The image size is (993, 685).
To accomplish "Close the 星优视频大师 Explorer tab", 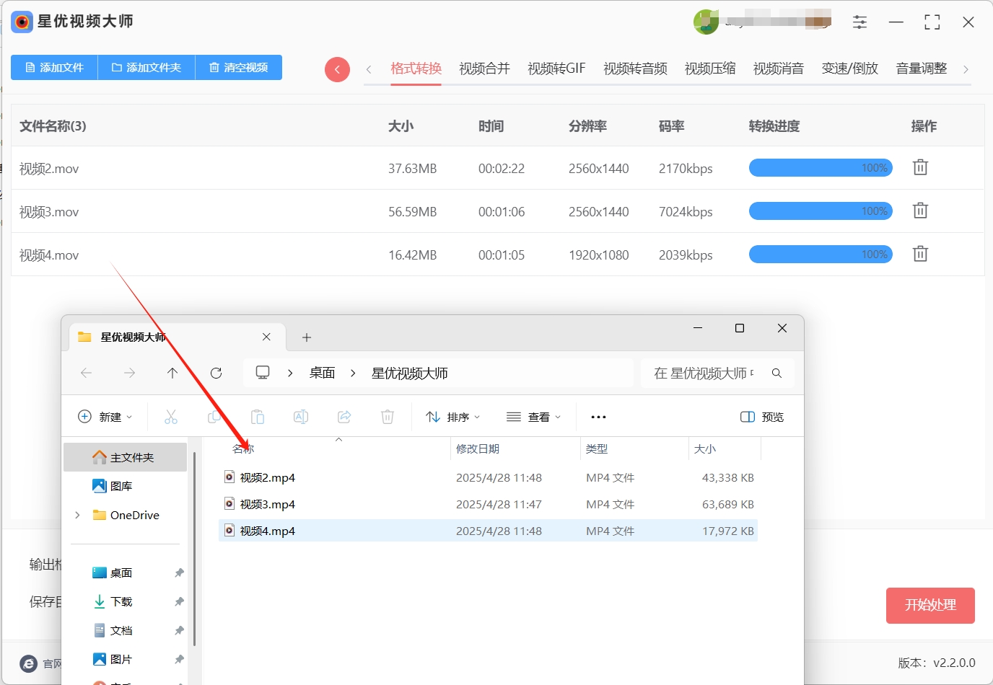I will coord(266,337).
